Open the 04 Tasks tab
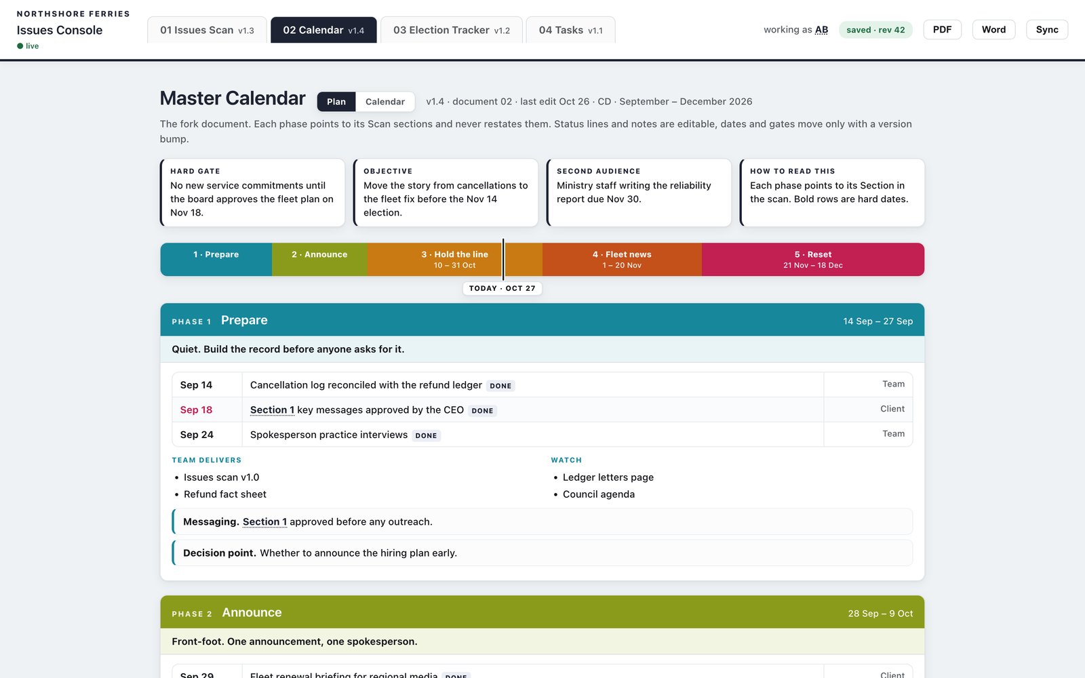 [570, 30]
